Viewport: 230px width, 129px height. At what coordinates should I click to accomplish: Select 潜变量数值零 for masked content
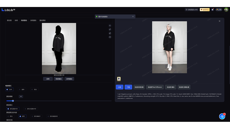(x=53, y=116)
